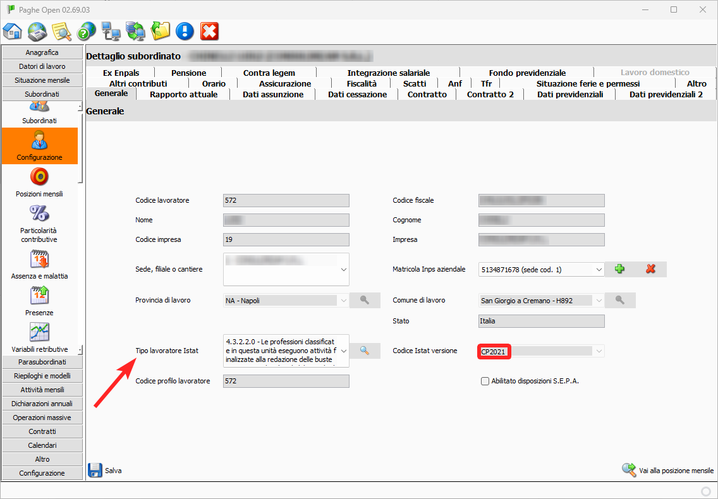Image resolution: width=718 pixels, height=499 pixels.
Task: Click the Salva button
Action: pyautogui.click(x=105, y=471)
